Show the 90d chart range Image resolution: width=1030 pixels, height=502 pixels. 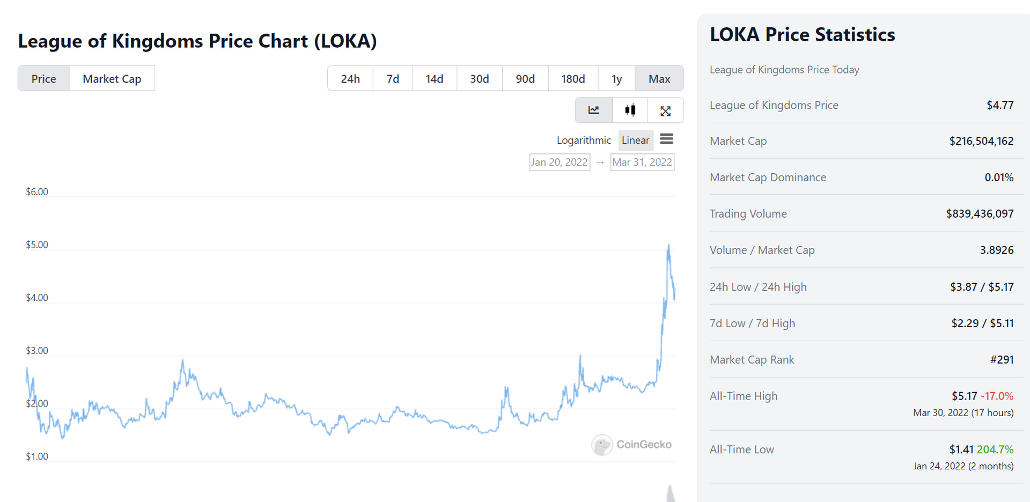tap(525, 79)
